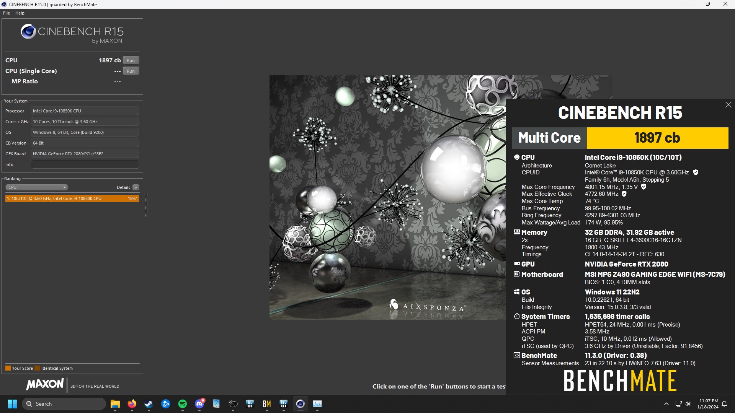The image size is (735, 413).
Task: Click the Motherboard icon in BenchMate panel
Action: [x=516, y=274]
